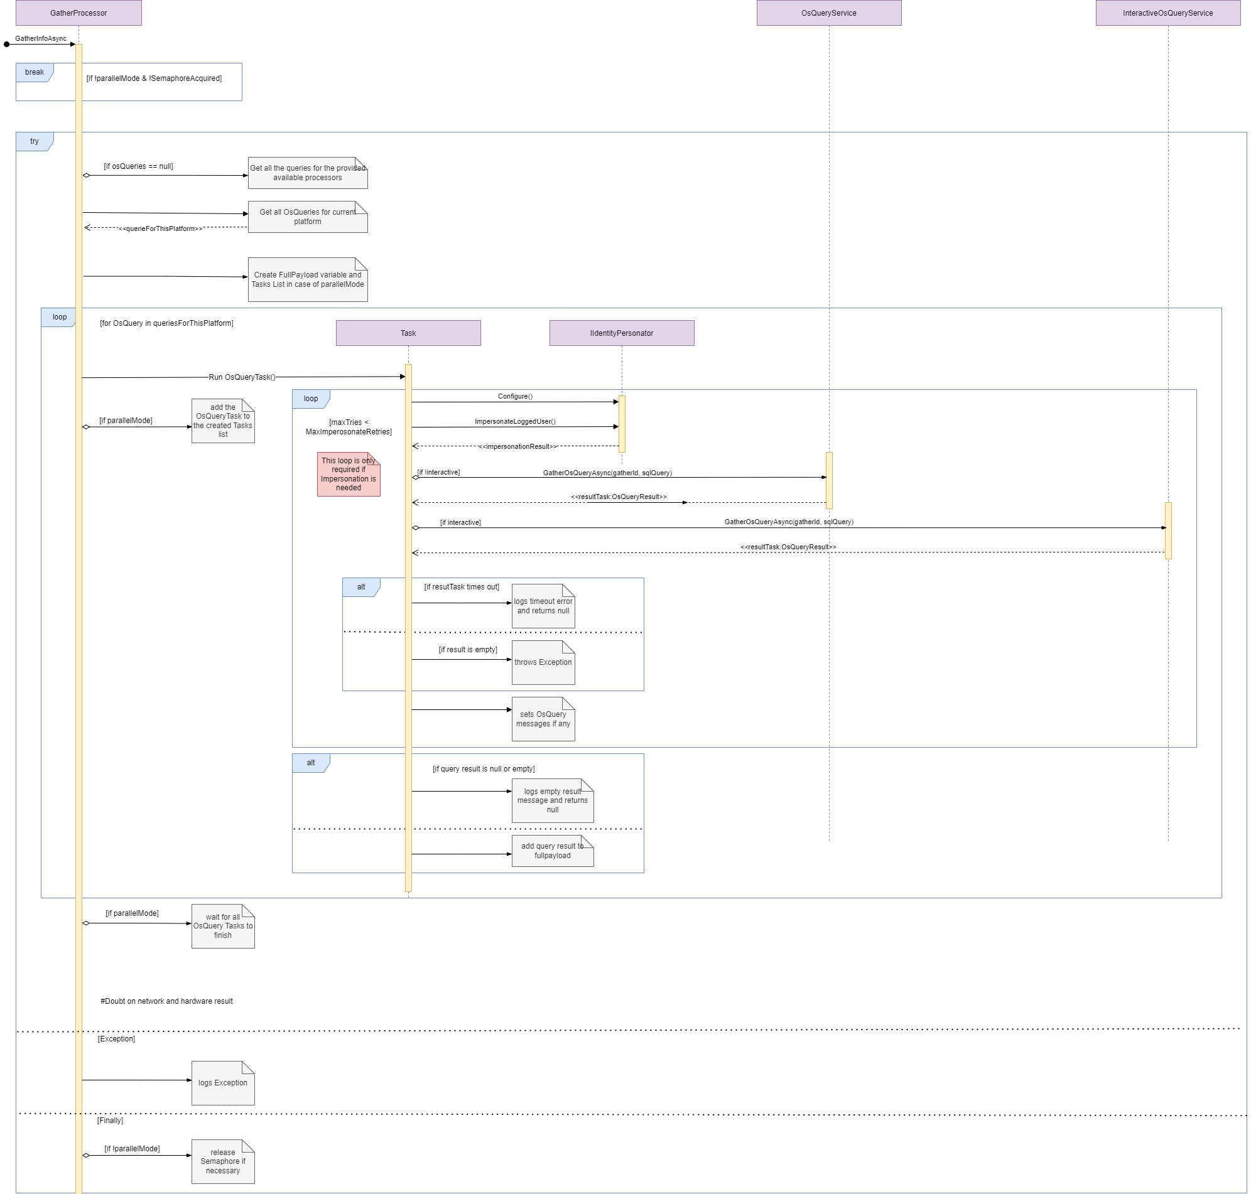The width and height of the screenshot is (1251, 1194).
Task: Select the IIdentityPersonator participant box
Action: click(621, 333)
